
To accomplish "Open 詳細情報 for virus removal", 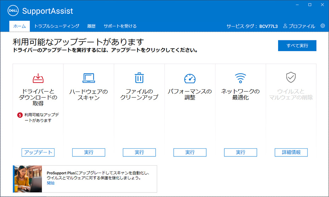I will click(291, 152).
